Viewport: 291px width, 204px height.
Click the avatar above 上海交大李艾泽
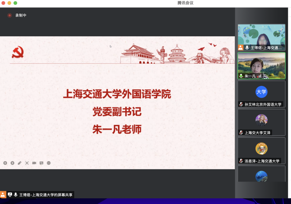coord(261,120)
